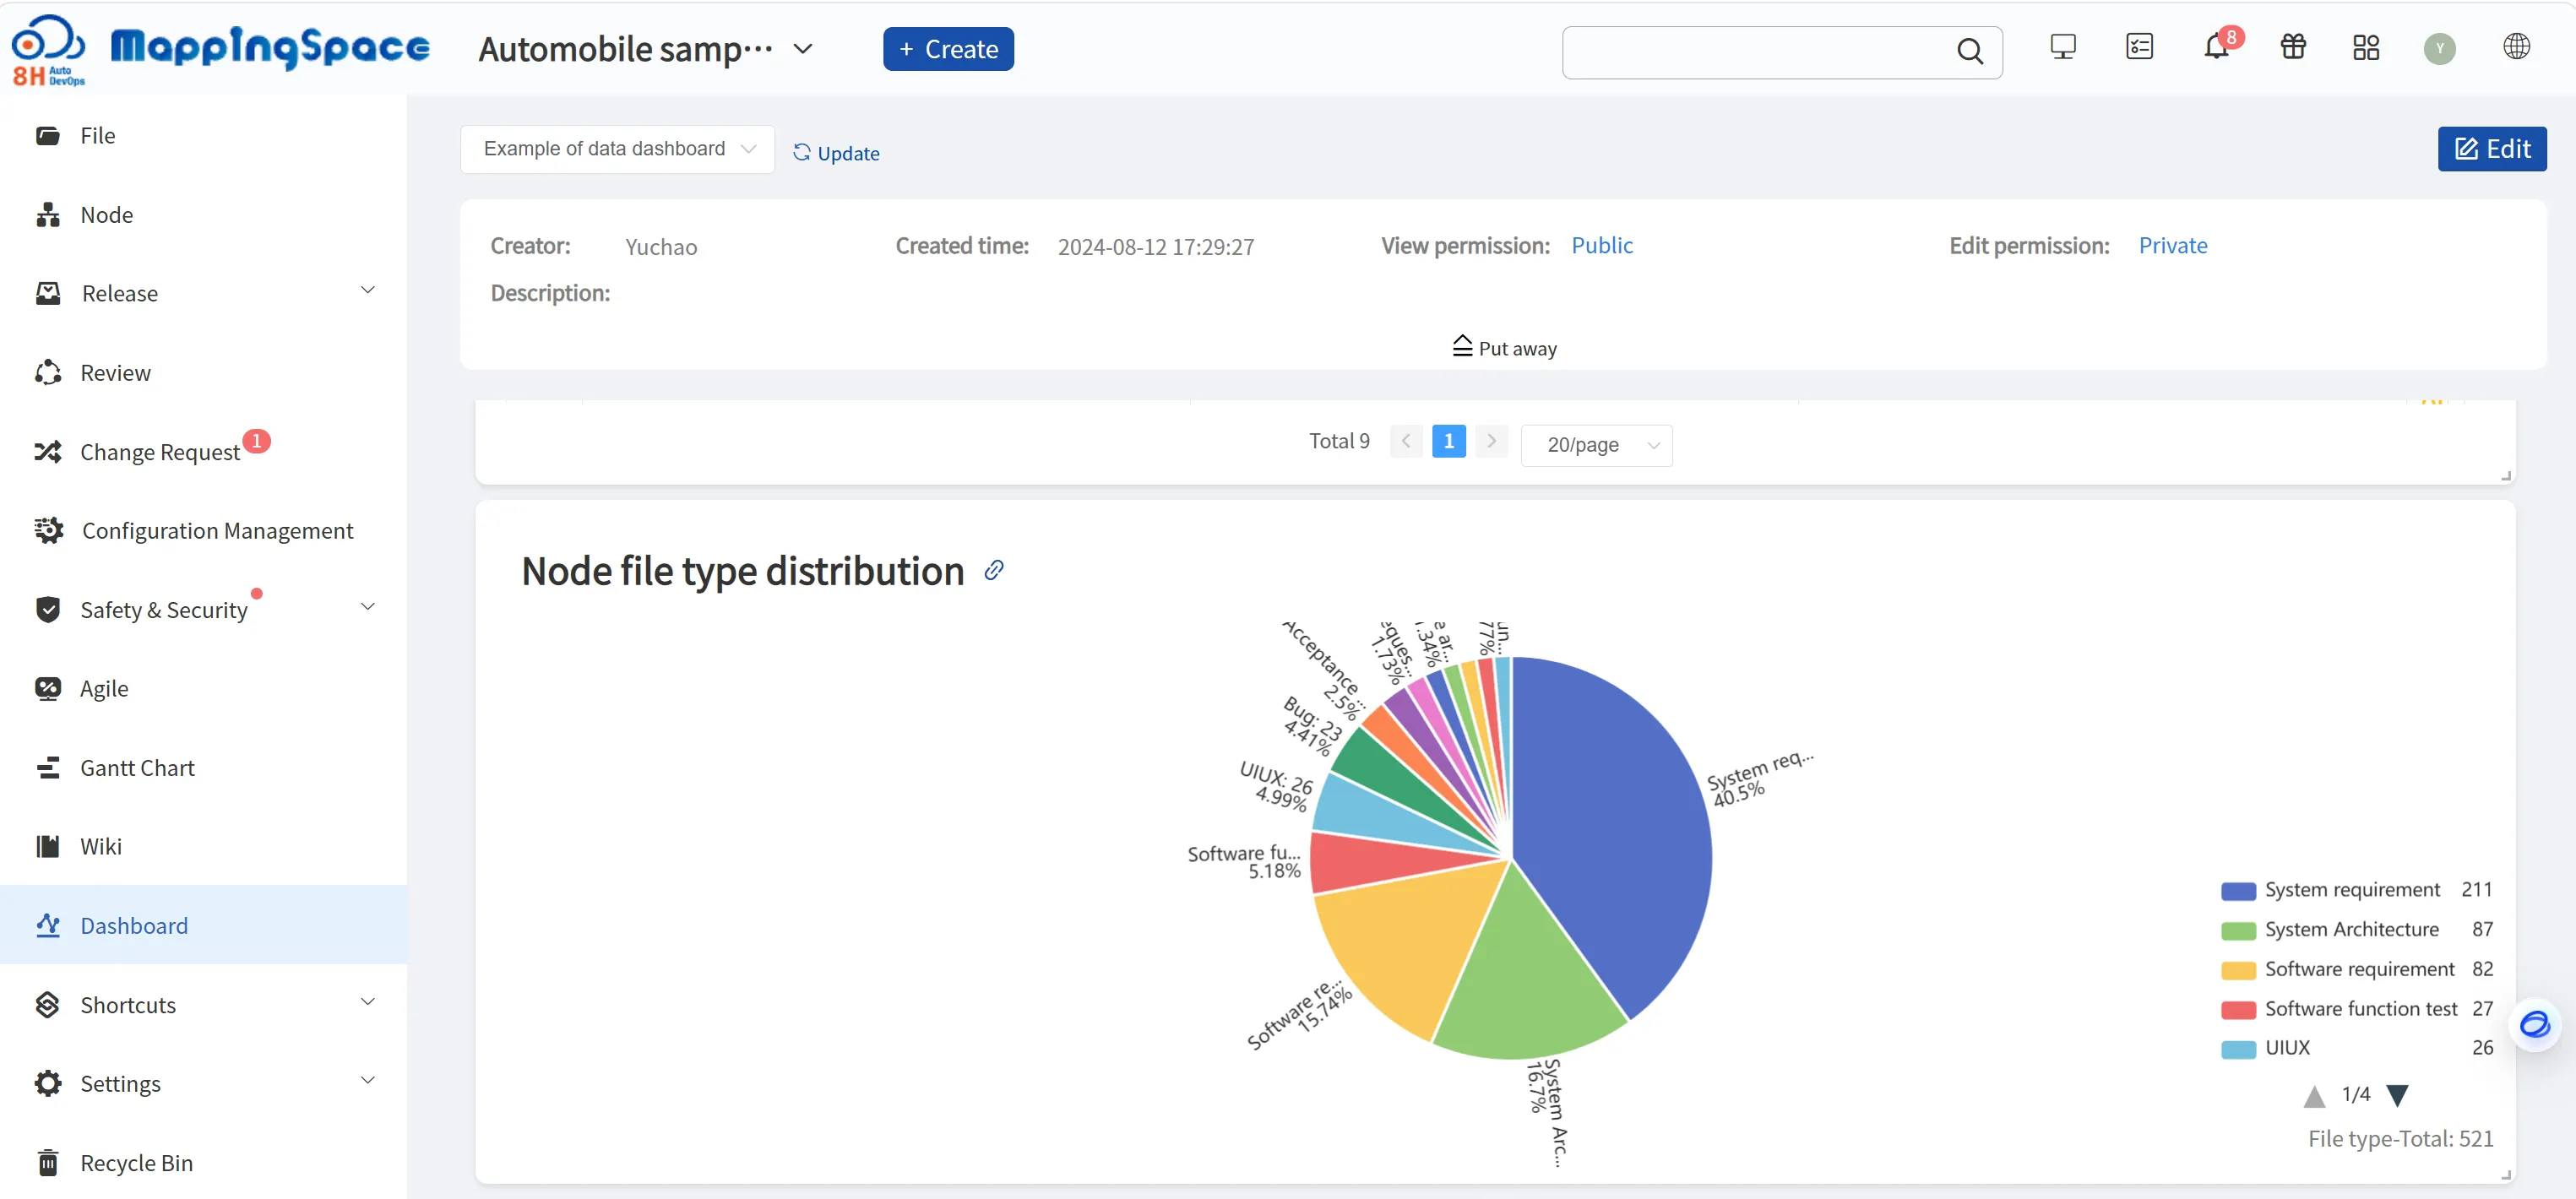Screen dimensions: 2576x1199
Task: Click the Private edit permission link
Action: click(x=2172, y=245)
